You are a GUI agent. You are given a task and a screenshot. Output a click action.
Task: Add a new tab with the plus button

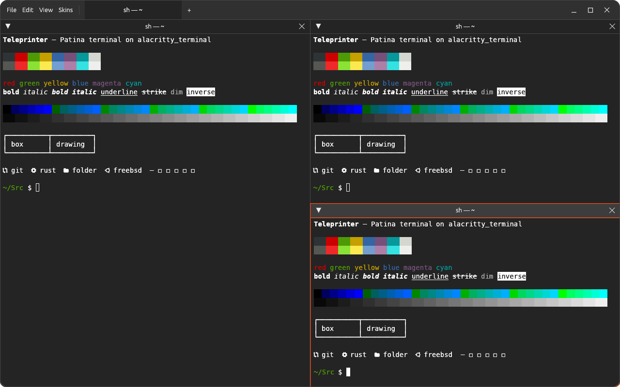click(x=189, y=10)
